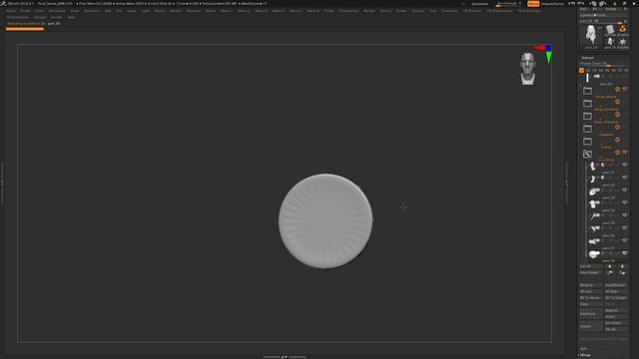The width and height of the screenshot is (639, 359).
Task: Open the Preferences menu
Action: pyautogui.click(x=348, y=11)
